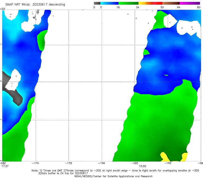Click the 'SMAP NRT Winds 20230617 descending' title
This screenshot has width=203, height=178.
pos(35,4)
